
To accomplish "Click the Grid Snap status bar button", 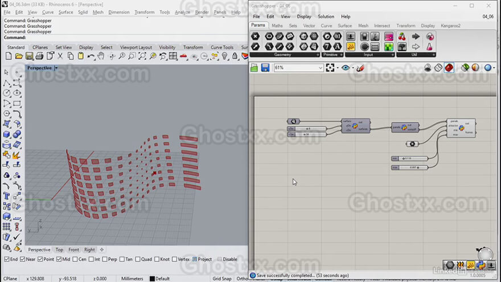I will (222, 279).
